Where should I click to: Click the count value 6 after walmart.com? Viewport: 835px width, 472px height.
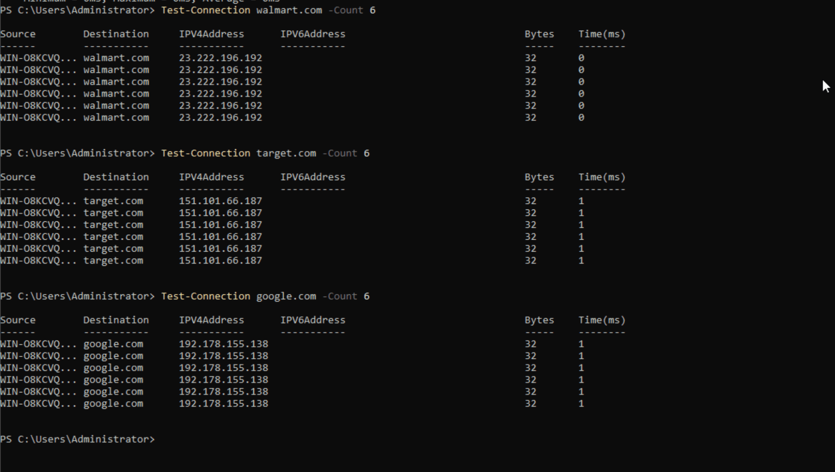click(373, 10)
